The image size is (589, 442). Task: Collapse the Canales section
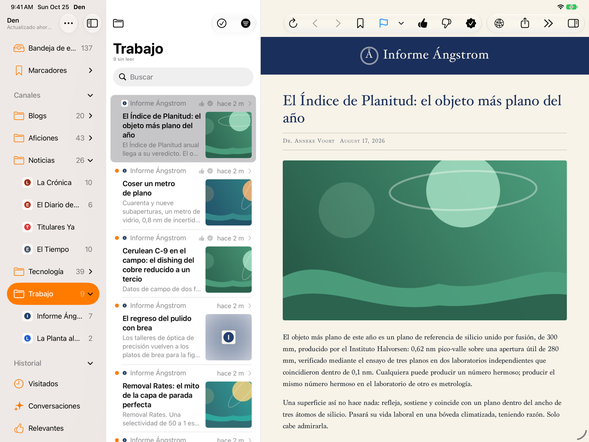pyautogui.click(x=90, y=95)
